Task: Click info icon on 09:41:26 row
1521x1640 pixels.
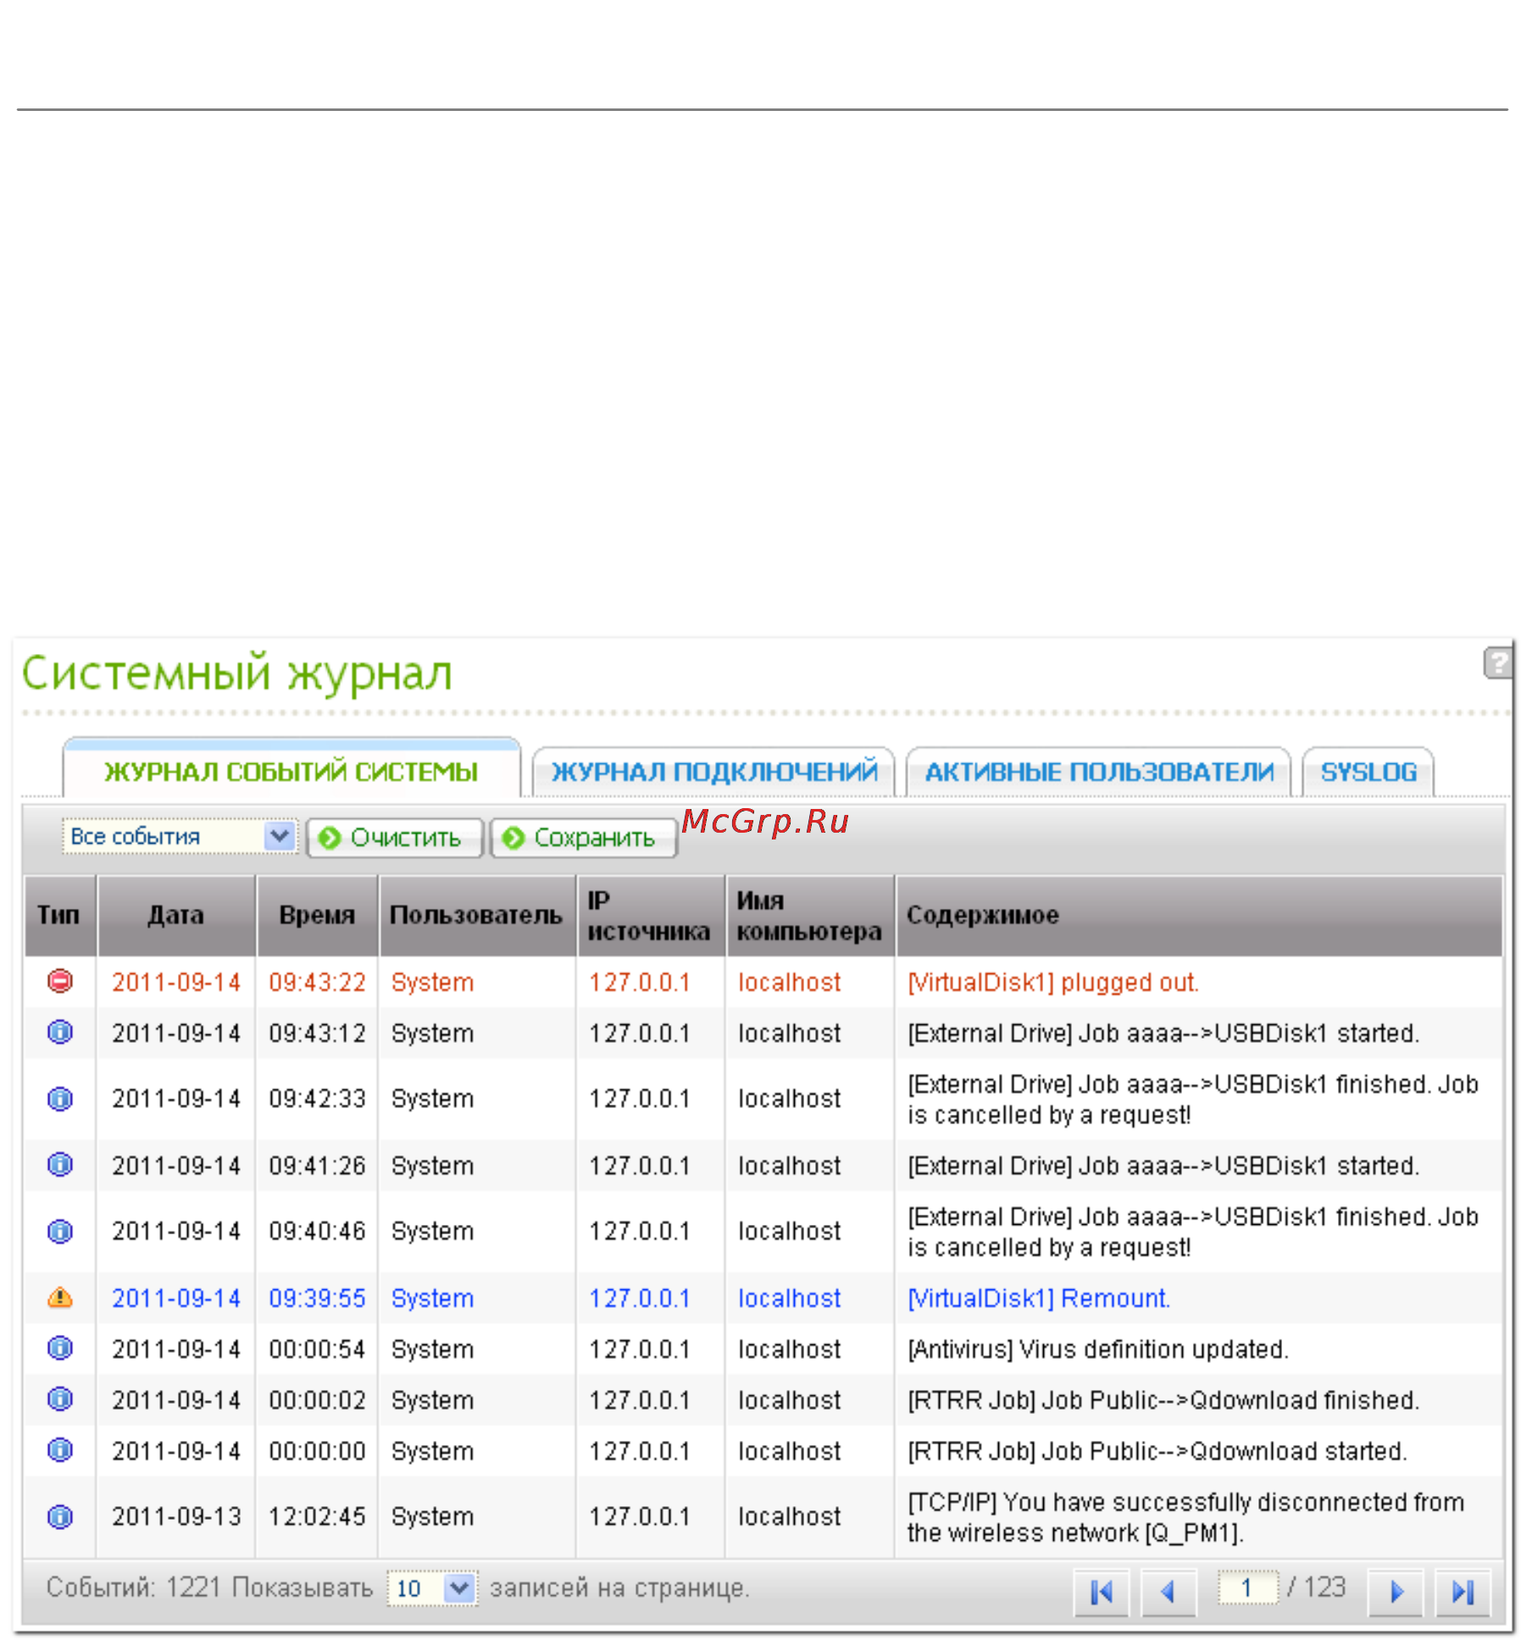Action: [x=60, y=1165]
